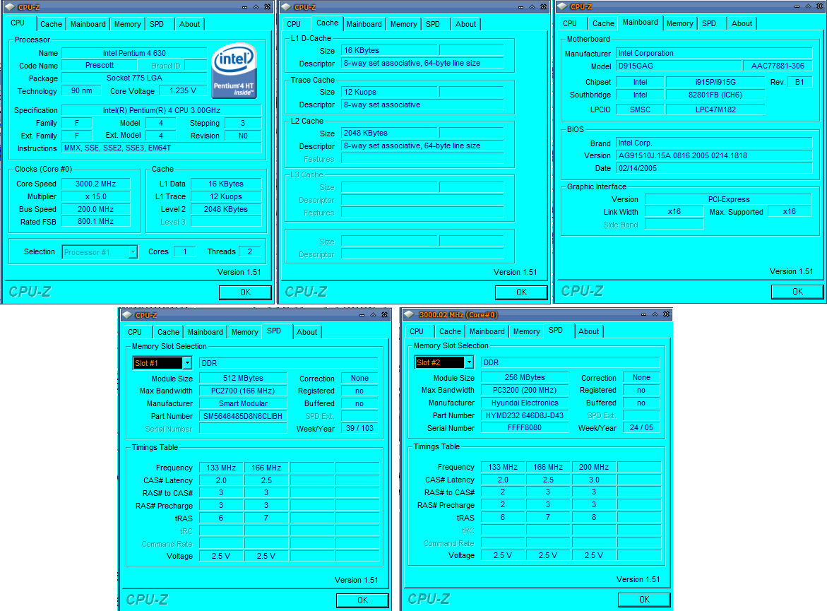Click the core voltage value '1.235 V'
Viewport: 827px width, 611px height.
(x=183, y=90)
